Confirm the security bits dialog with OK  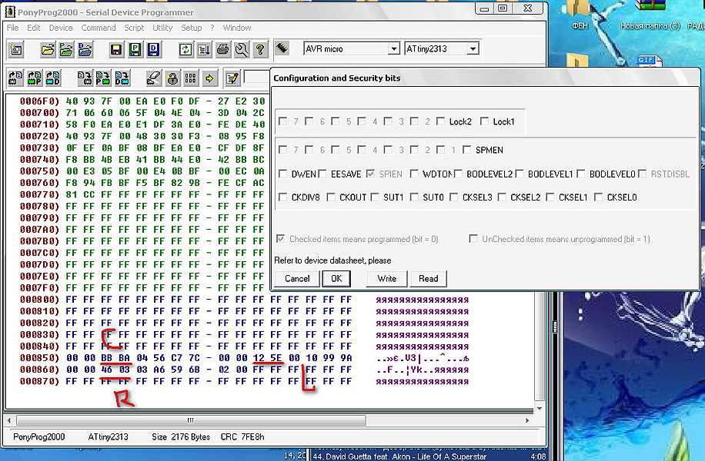tap(336, 279)
